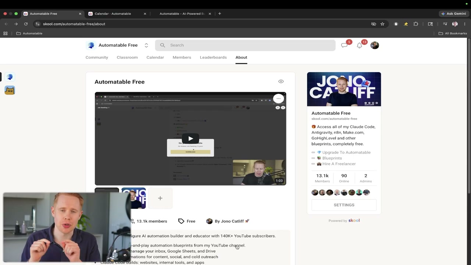Screen dimensions: 471x265
Task: Go to the Calendar tab in Skool
Action: (155, 57)
